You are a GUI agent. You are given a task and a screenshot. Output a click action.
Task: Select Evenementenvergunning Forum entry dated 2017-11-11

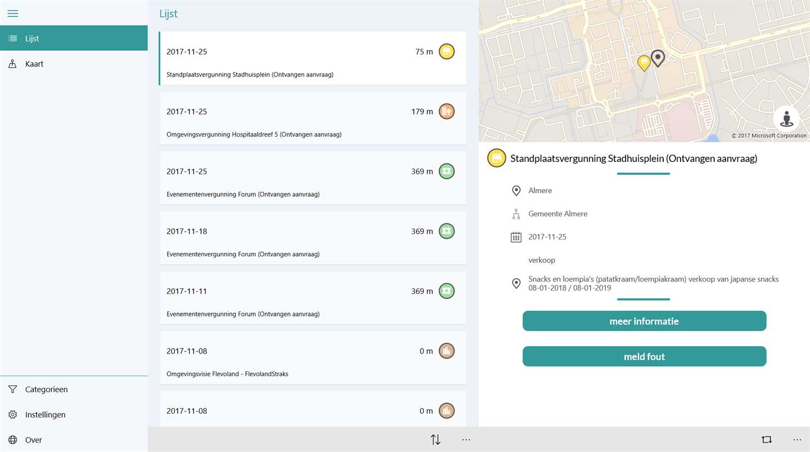click(x=313, y=298)
